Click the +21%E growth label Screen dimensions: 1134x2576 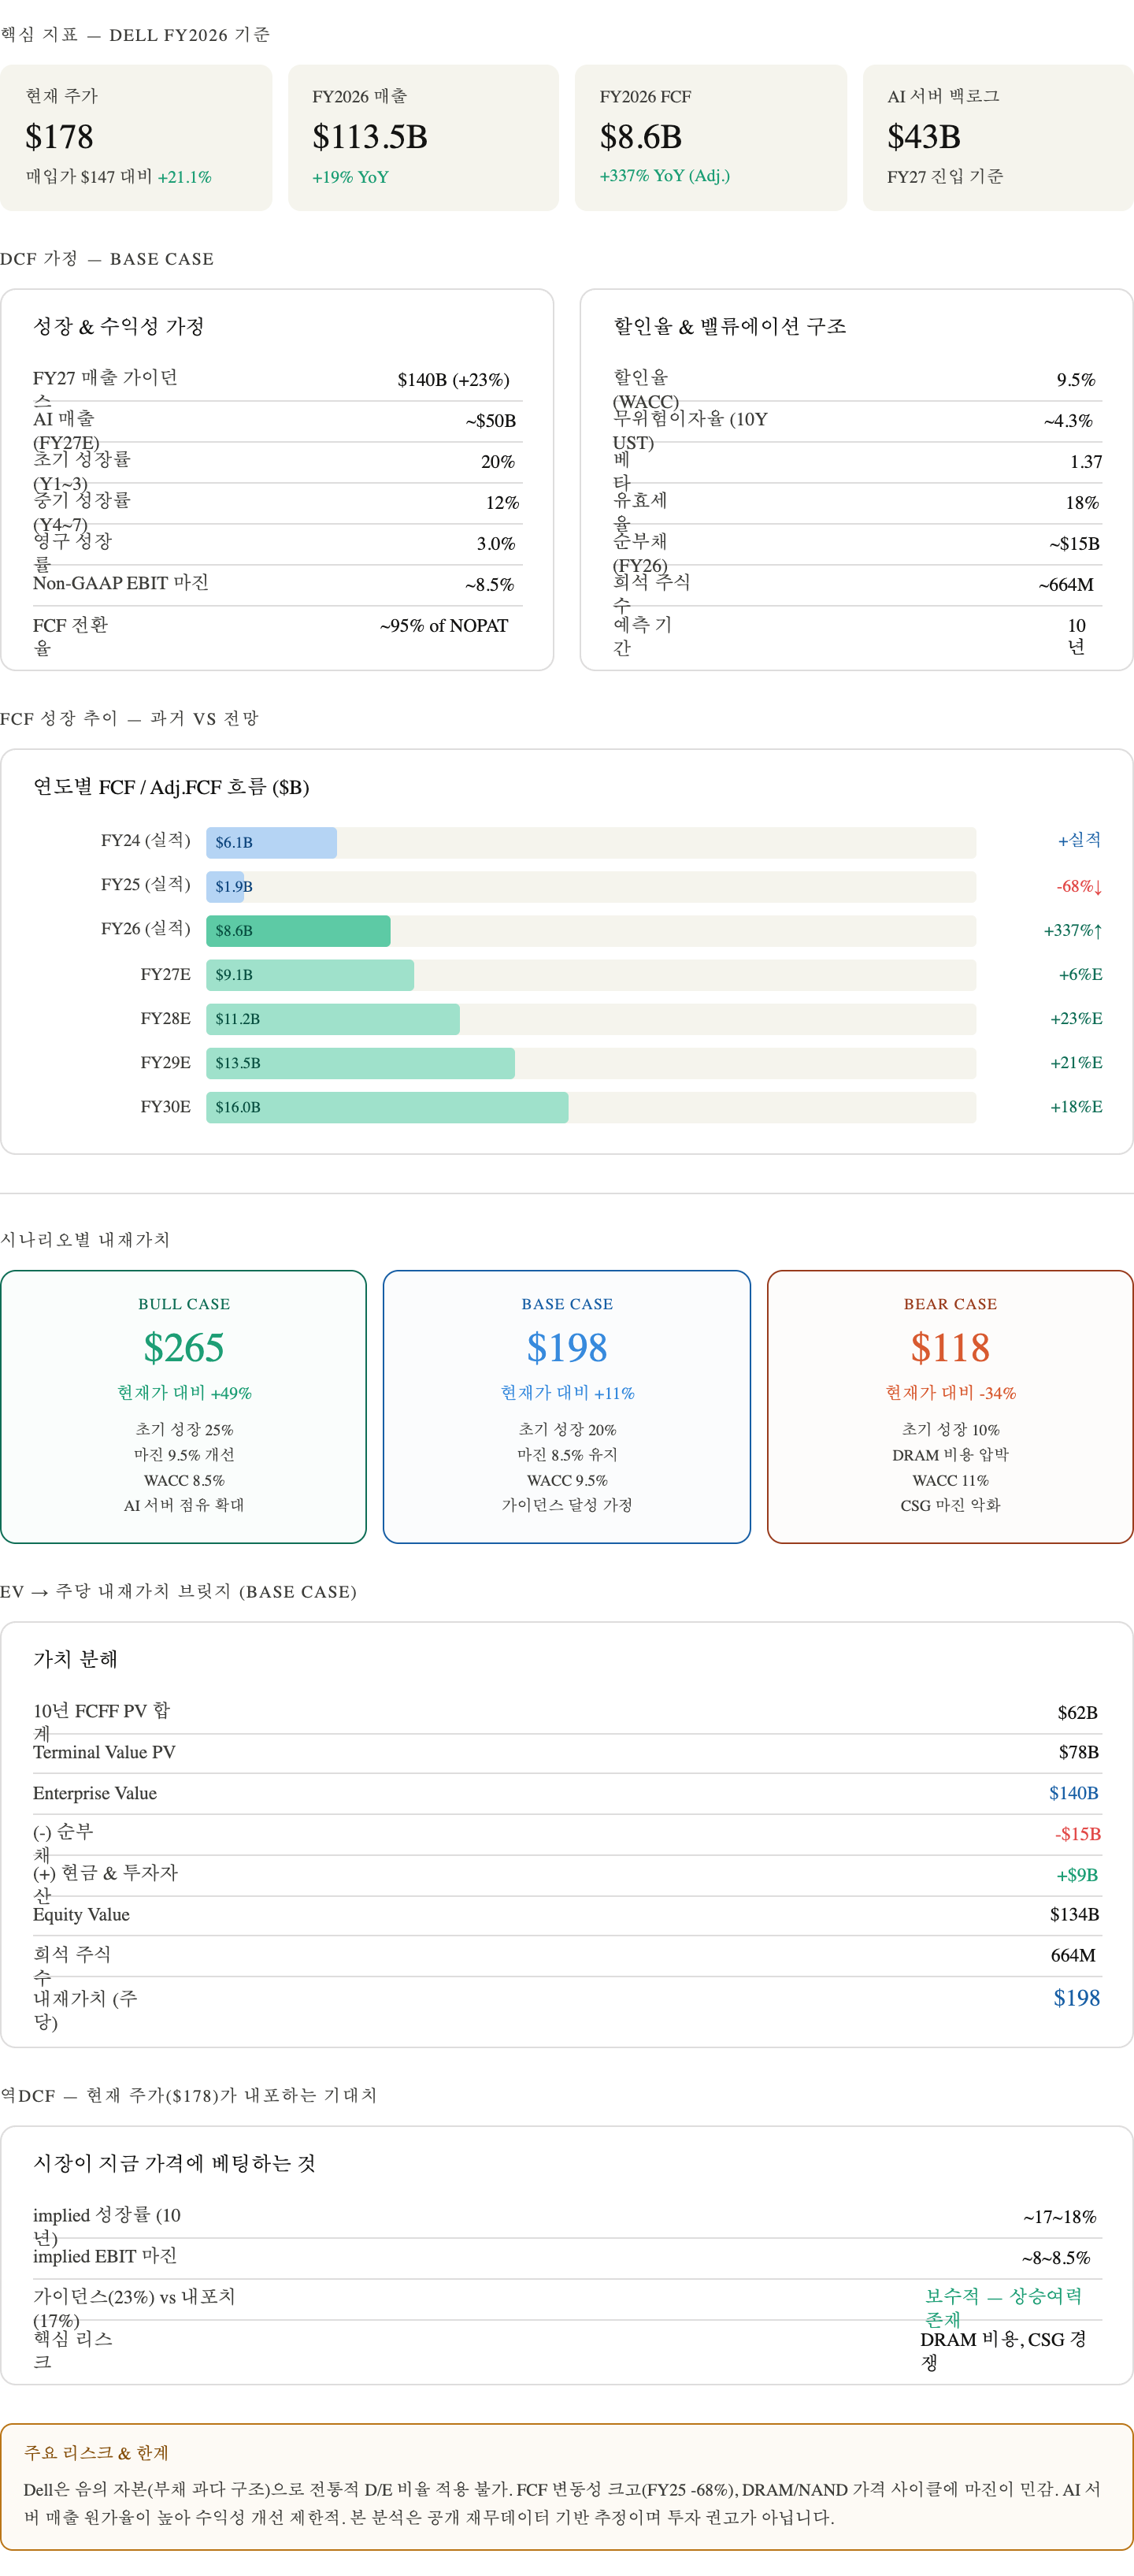click(1076, 1063)
